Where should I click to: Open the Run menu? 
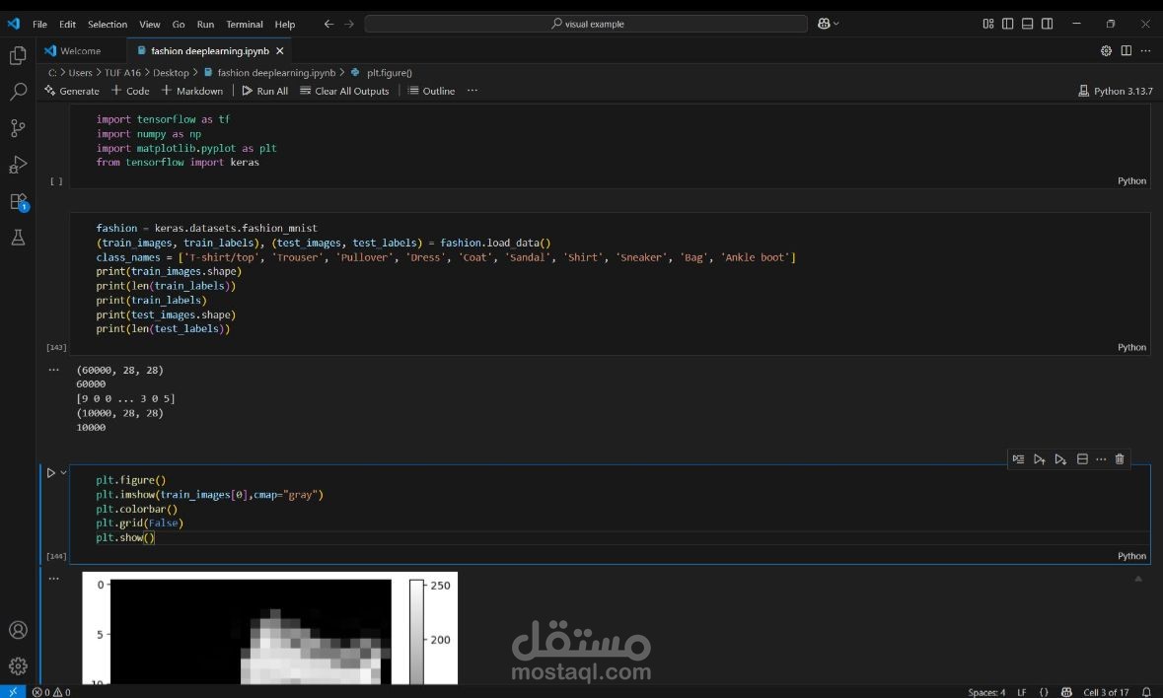tap(205, 24)
